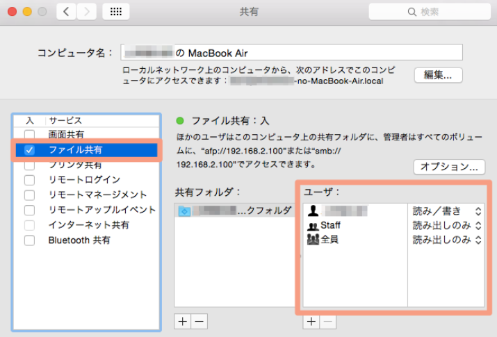The width and height of the screenshot is (497, 337).
Task: Select the …クフォルダ shared folder entry
Action: click(x=235, y=211)
